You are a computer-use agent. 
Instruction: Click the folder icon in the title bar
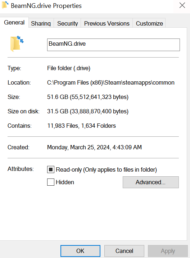(5, 5)
